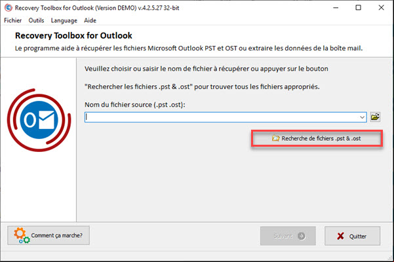Viewport: 394px width, 262px height.
Task: Minimize the Recovery Toolbox window
Action: pyautogui.click(x=336, y=8)
